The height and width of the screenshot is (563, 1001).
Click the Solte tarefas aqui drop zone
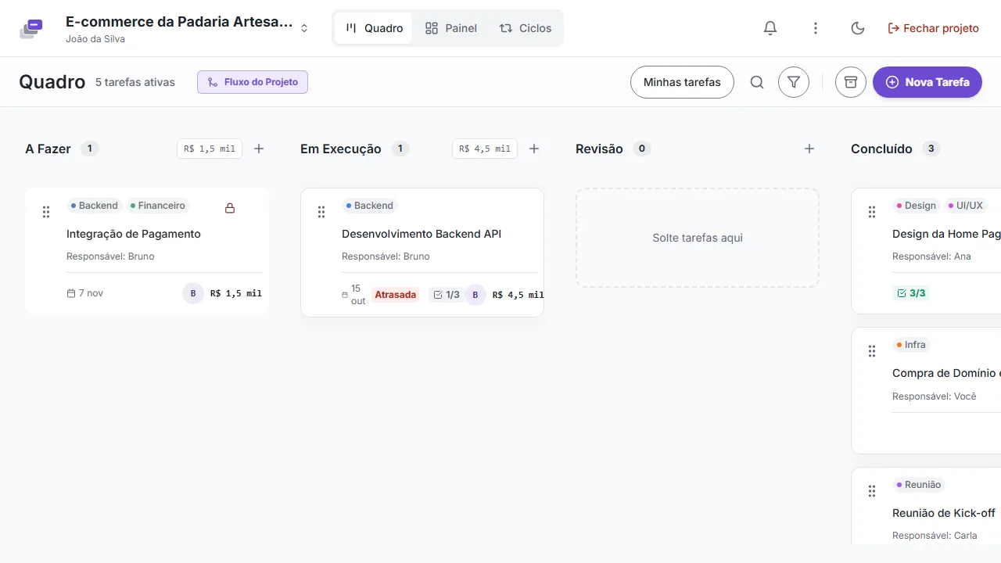[x=698, y=238]
